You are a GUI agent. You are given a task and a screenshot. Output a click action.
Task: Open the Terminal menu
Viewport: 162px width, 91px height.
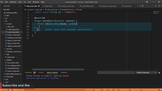pyautogui.click(x=36, y=2)
